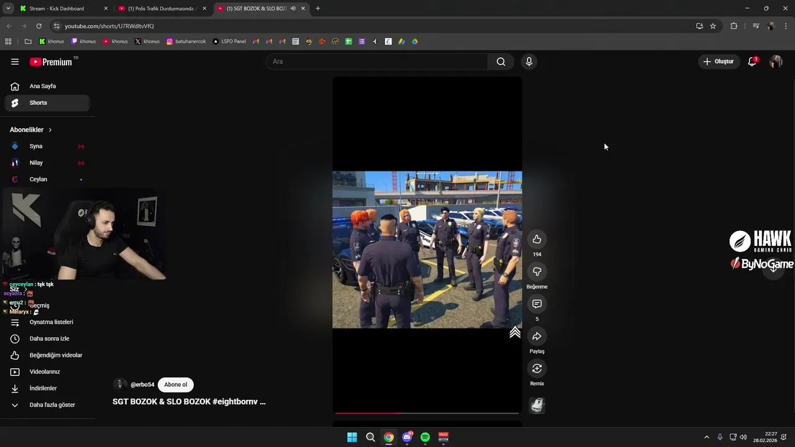Open Videolarınız in sidebar

[47, 372]
